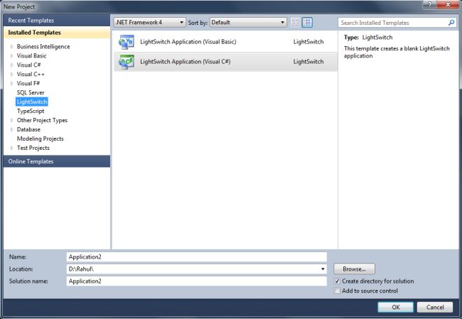Expand the Business Intelligence node
The width and height of the screenshot is (462, 319).
tap(12, 47)
